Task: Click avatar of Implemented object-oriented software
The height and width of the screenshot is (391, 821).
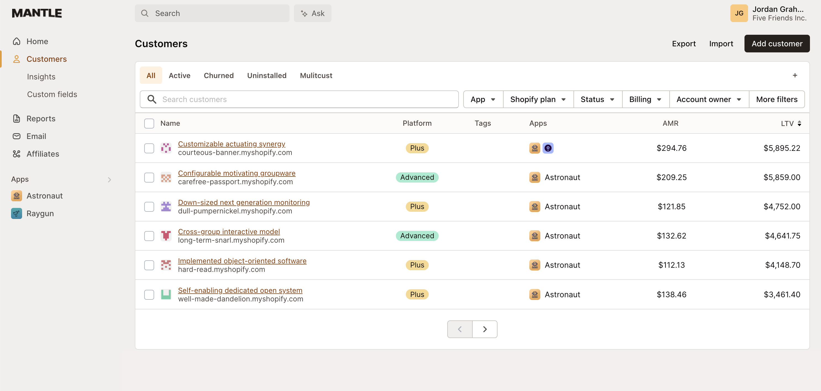Action: (x=166, y=265)
